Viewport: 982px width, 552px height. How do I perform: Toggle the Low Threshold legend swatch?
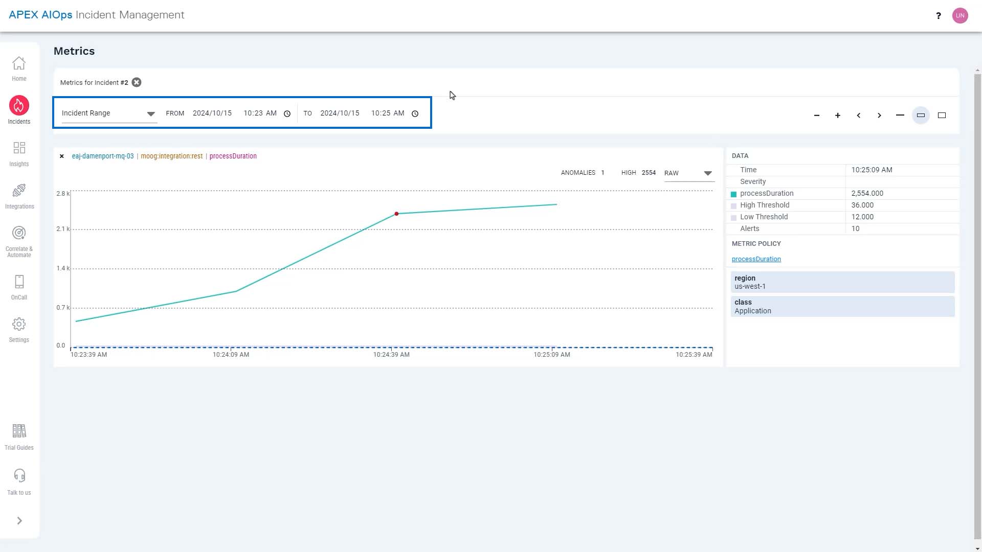click(733, 218)
